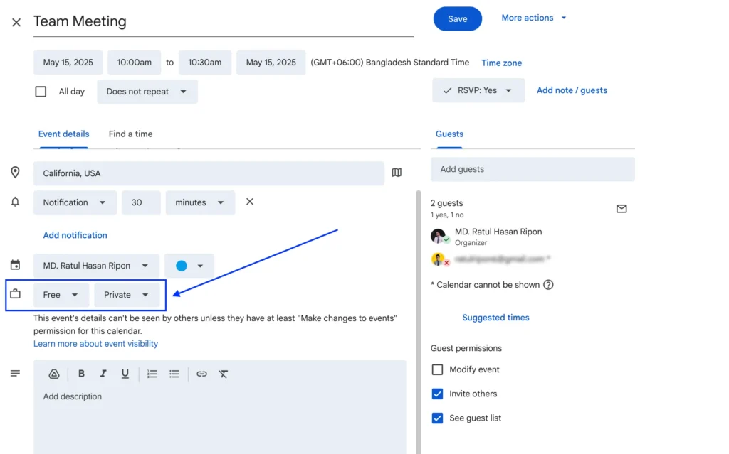Screen dimensions: 729x454
Task: Open Learn more about event visibility link
Action: (x=95, y=344)
